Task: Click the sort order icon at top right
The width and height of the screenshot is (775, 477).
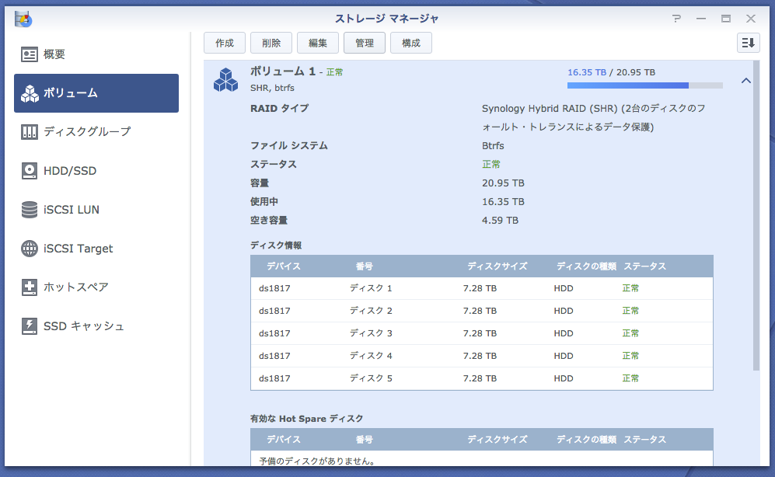Action: (x=747, y=43)
